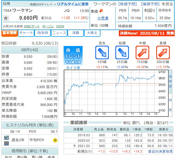Click the 平均PER label
This screenshot has height=158, width=176.
pyautogui.click(x=37, y=140)
